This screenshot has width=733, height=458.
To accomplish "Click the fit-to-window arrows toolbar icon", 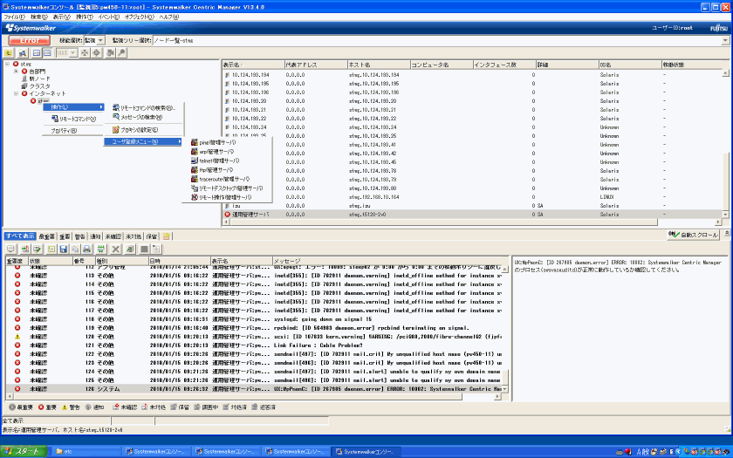I will point(85,53).
